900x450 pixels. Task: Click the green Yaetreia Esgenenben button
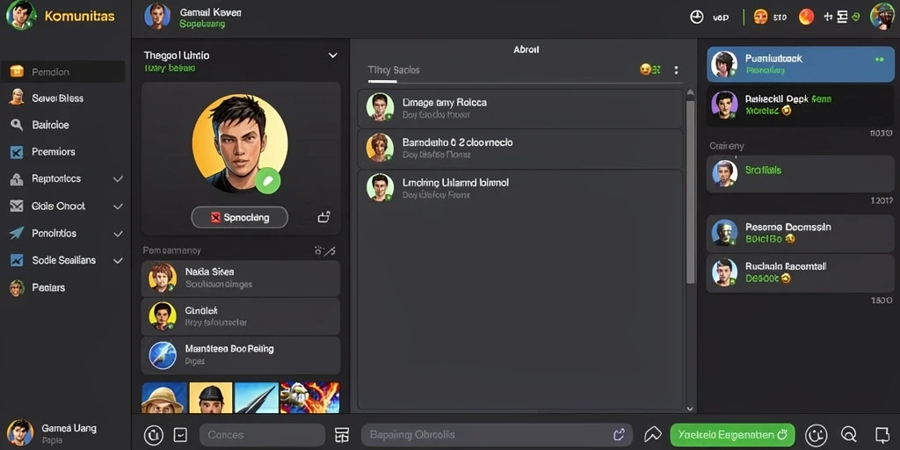pyautogui.click(x=732, y=434)
